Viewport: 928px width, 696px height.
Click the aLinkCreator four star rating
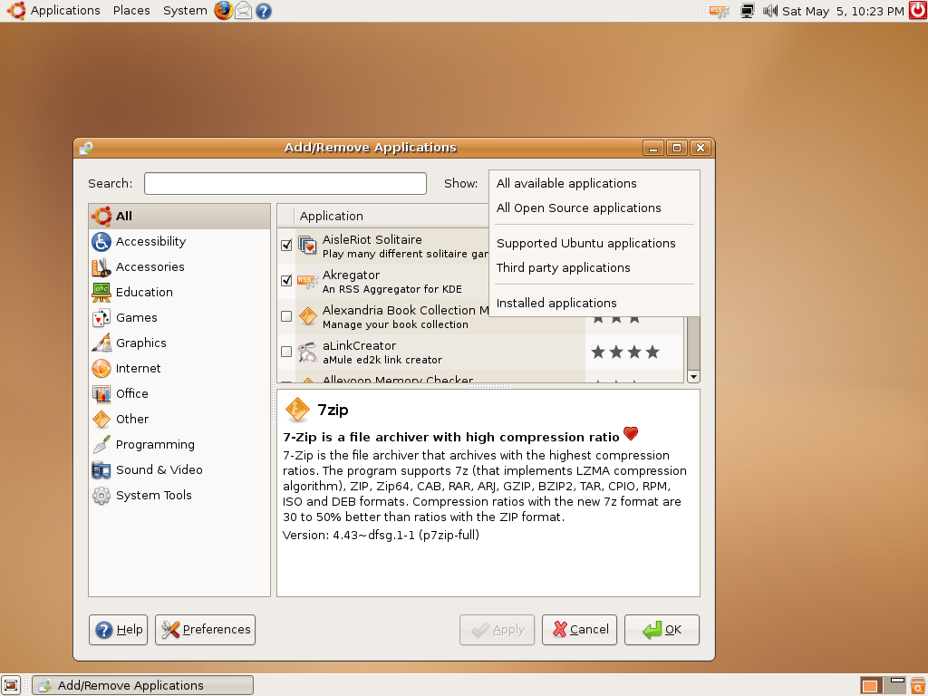625,353
